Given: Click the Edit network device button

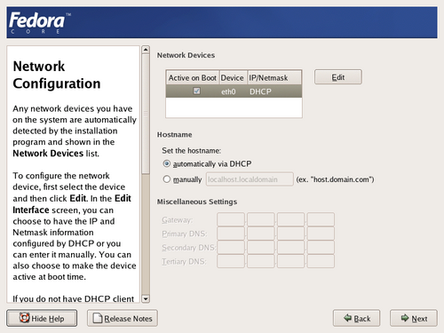Looking at the screenshot, I should 338,77.
